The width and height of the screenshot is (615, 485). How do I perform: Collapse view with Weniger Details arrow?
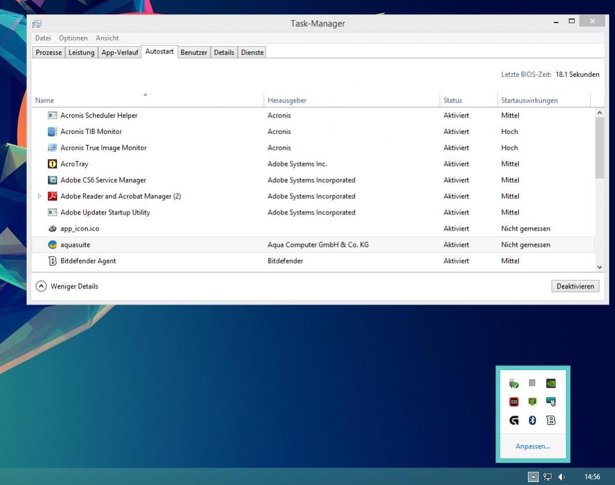click(x=41, y=286)
